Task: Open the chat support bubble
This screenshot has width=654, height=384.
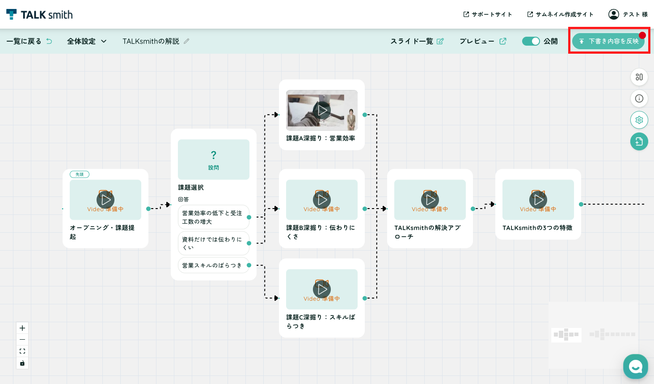Action: tap(636, 367)
